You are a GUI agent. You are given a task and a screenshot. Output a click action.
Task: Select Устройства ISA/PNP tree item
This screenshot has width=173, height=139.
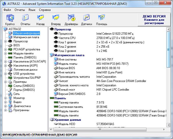[27, 78]
